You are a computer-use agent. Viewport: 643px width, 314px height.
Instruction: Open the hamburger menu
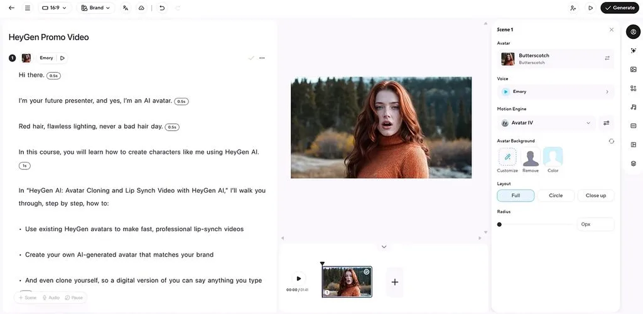[x=28, y=8]
